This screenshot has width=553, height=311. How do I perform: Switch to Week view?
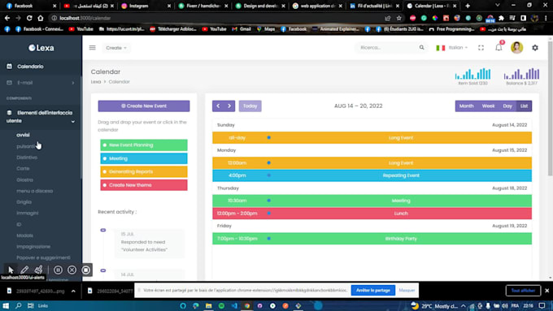[x=488, y=106]
